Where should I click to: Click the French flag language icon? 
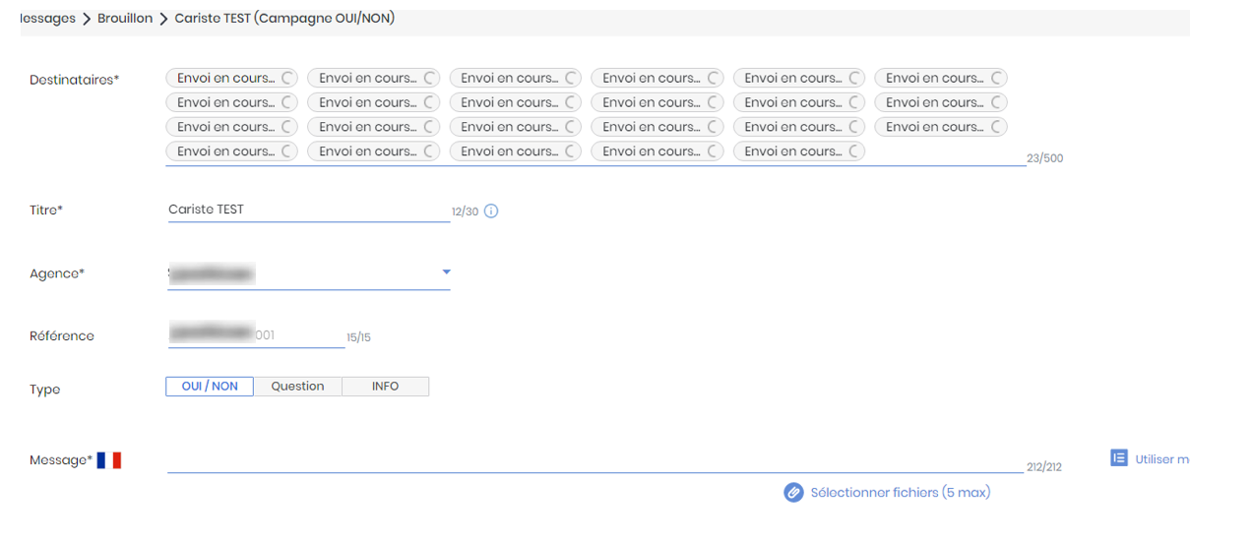point(109,459)
